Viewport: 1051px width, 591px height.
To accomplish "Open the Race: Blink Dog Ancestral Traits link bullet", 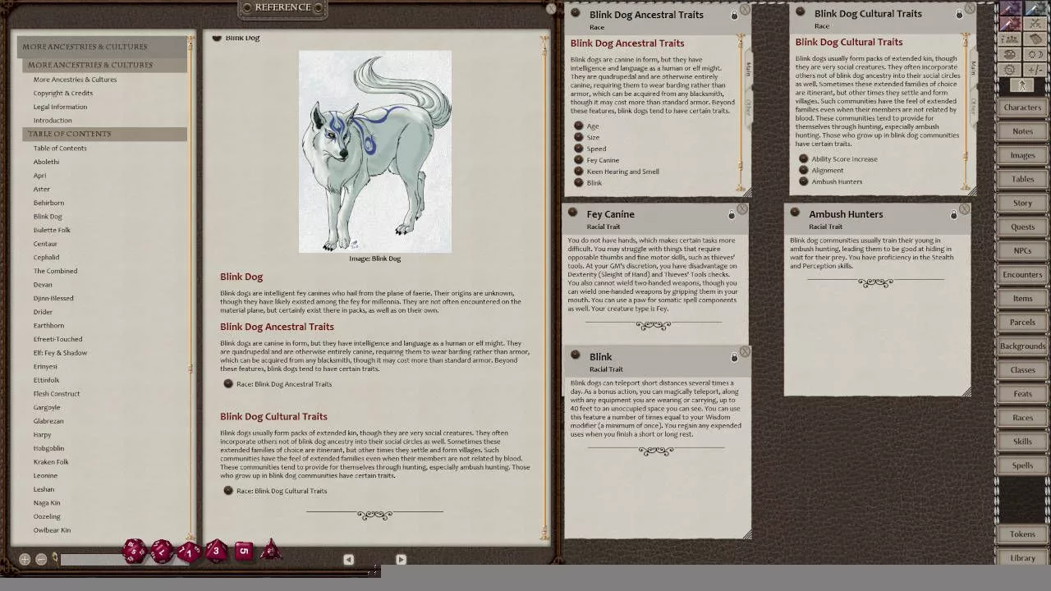I will tap(228, 383).
